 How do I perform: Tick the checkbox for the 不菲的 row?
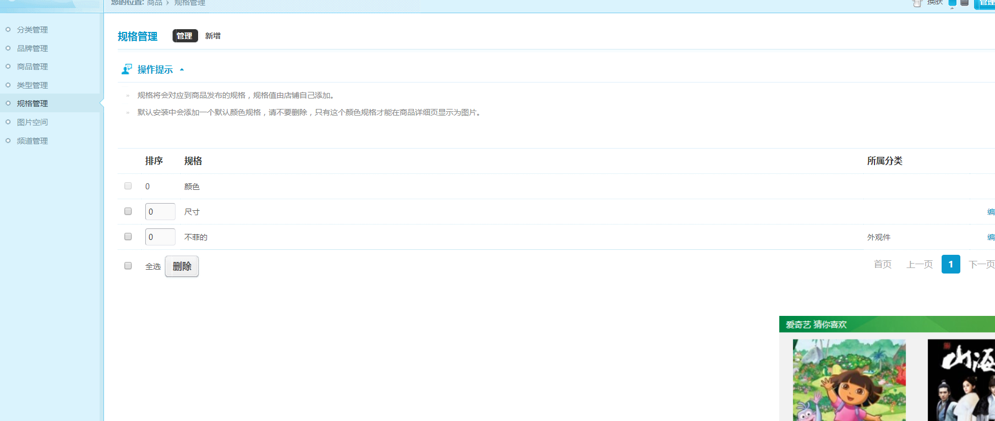[x=128, y=237]
